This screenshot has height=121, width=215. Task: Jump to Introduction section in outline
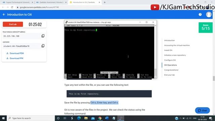click(169, 40)
